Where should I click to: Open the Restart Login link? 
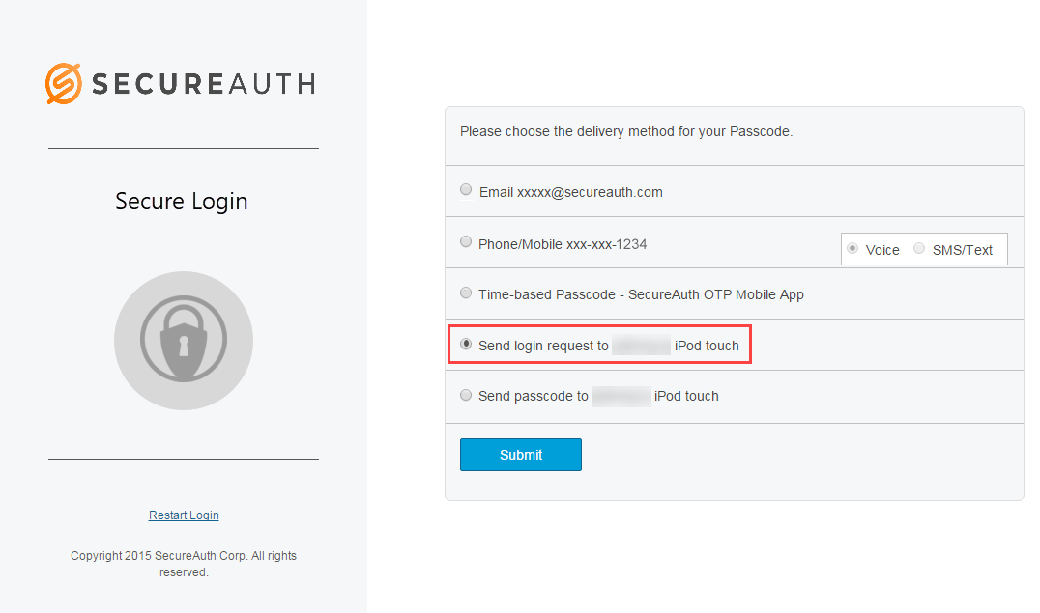(x=184, y=515)
